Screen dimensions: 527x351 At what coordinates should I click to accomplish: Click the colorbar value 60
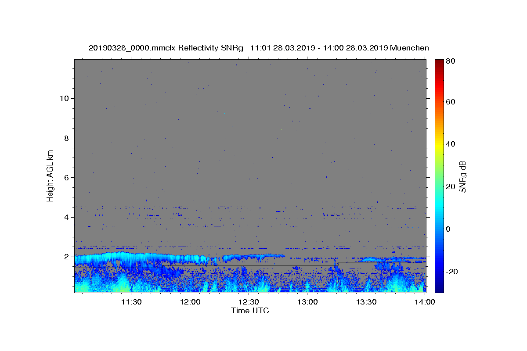(451, 102)
